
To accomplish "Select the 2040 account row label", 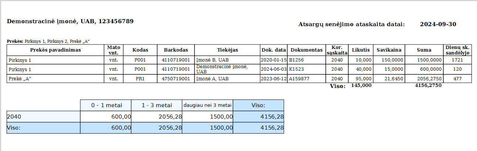I will point(14,117).
